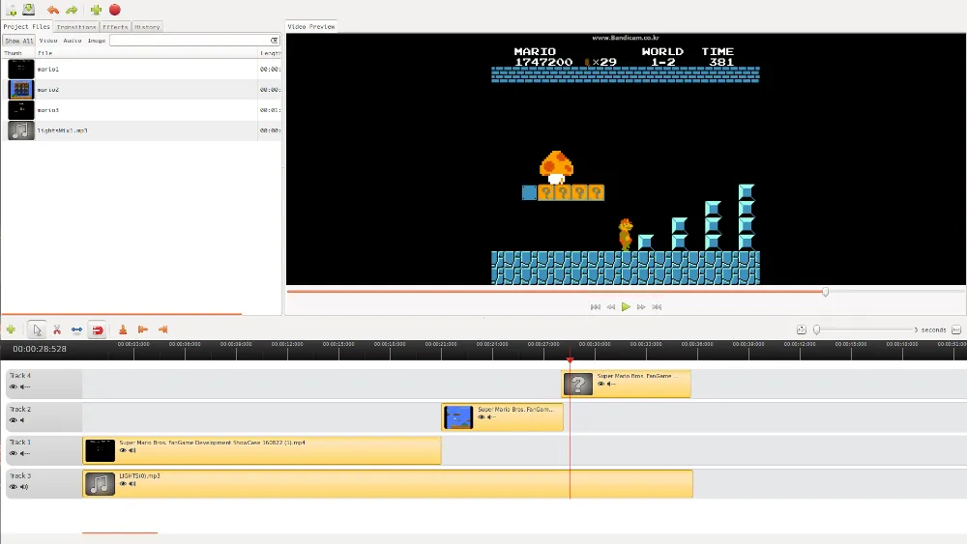Toggle Track 1 visibility eye
The height and width of the screenshot is (544, 967).
coord(13,453)
